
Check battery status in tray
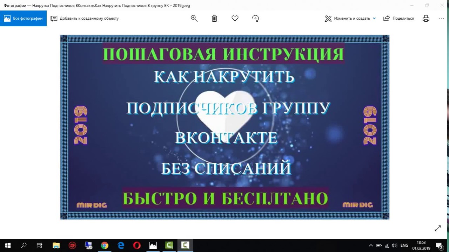[x=379, y=245]
